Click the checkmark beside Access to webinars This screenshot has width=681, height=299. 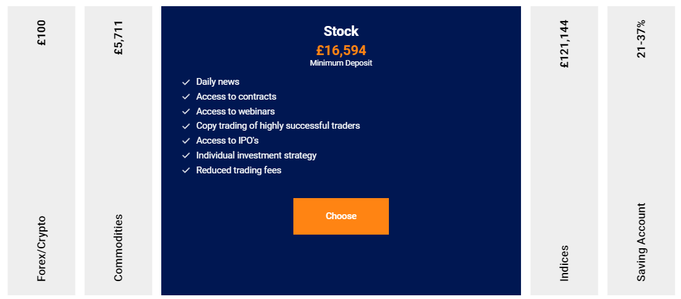coord(185,112)
